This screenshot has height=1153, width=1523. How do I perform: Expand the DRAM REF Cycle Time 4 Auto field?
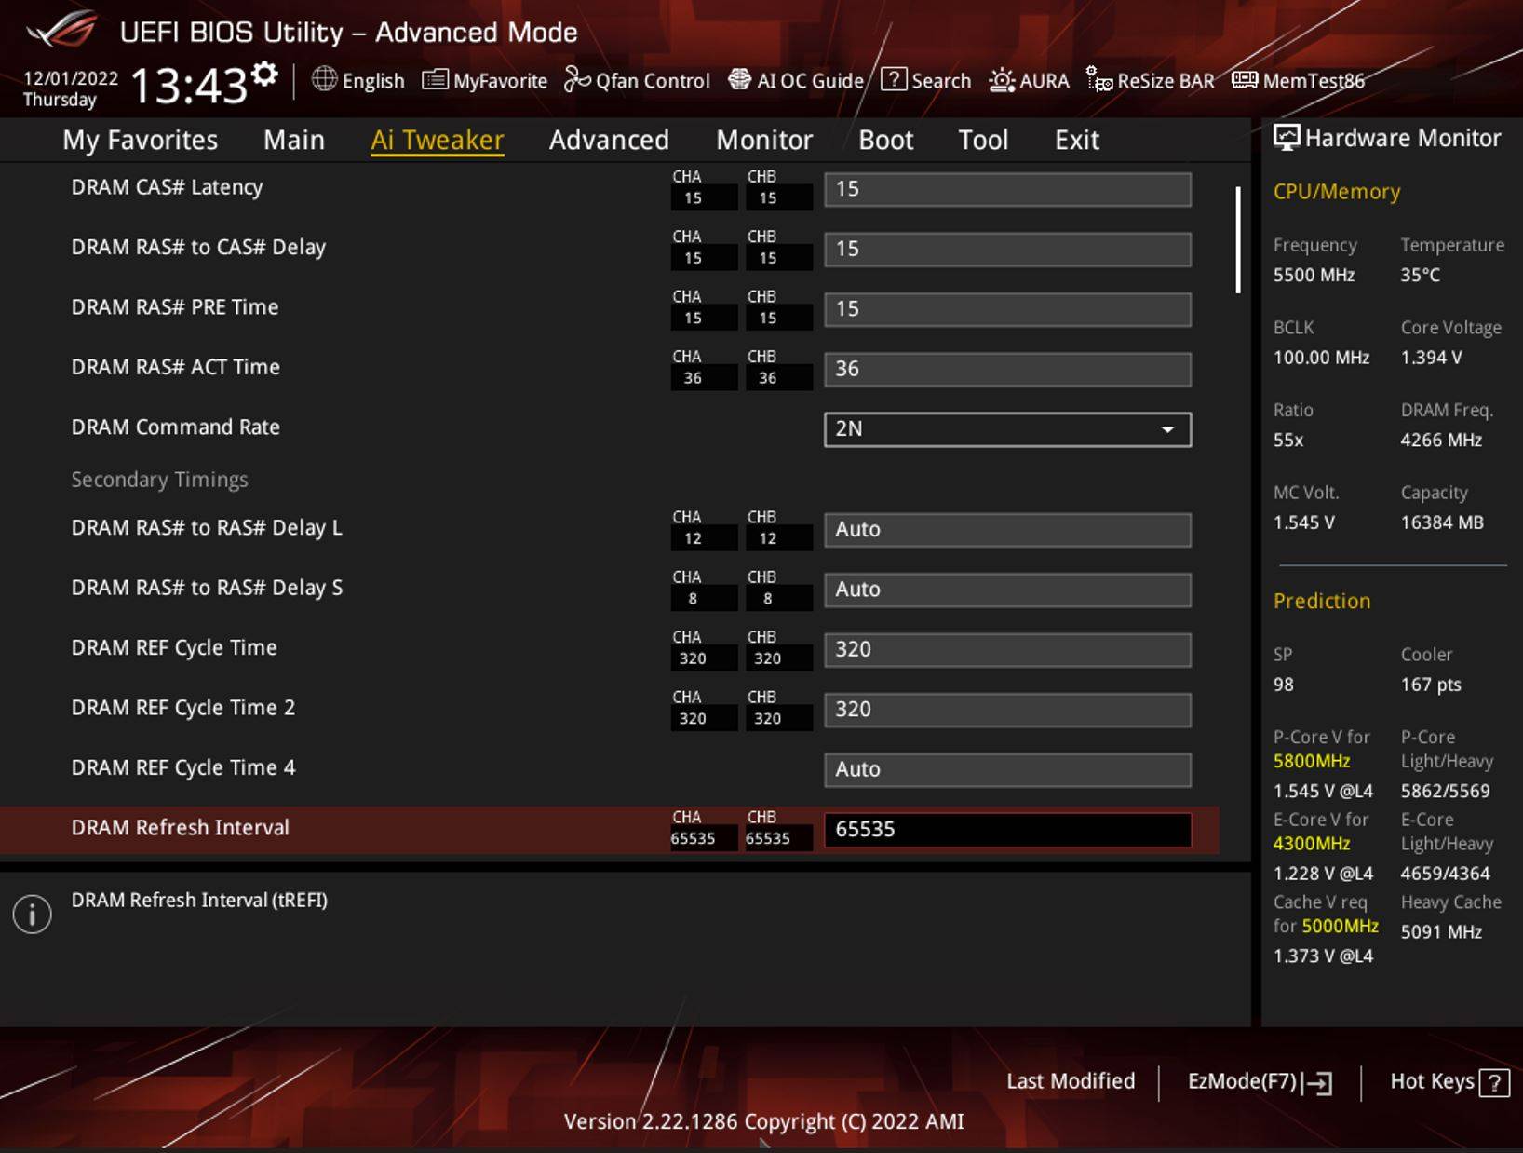(x=1006, y=769)
